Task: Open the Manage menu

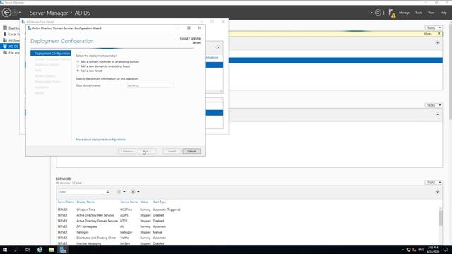Action: tap(404, 13)
